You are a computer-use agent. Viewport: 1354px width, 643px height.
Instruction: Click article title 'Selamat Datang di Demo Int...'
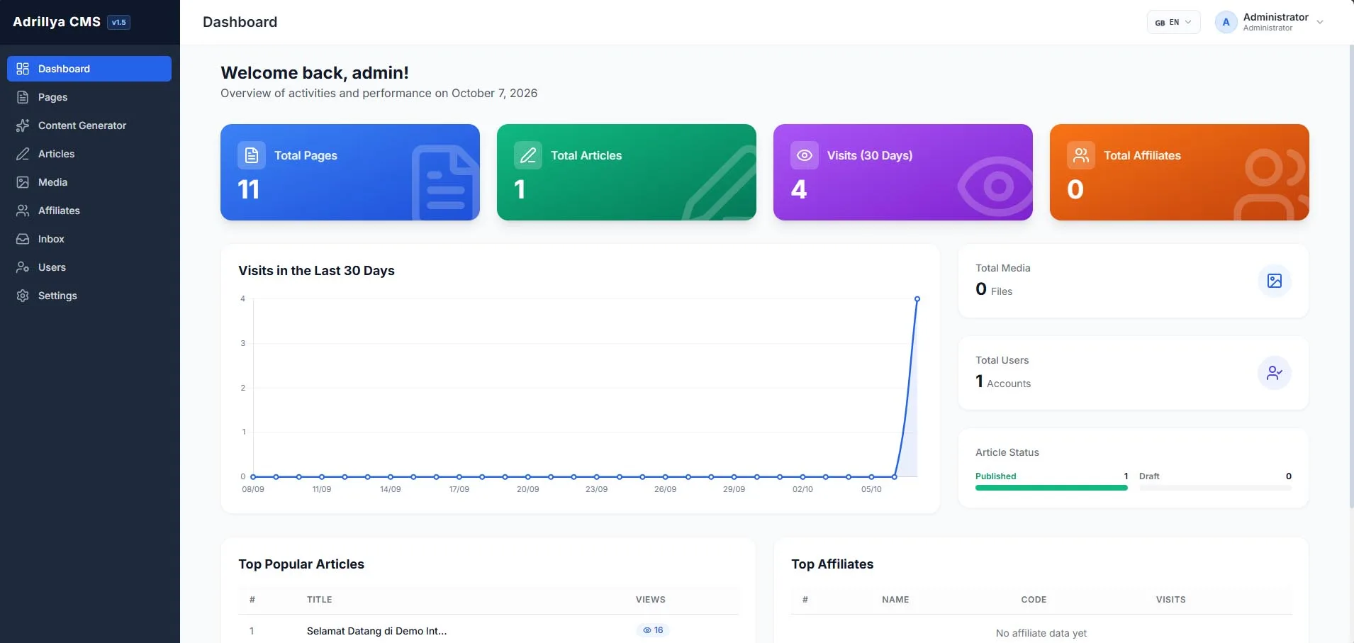376,631
